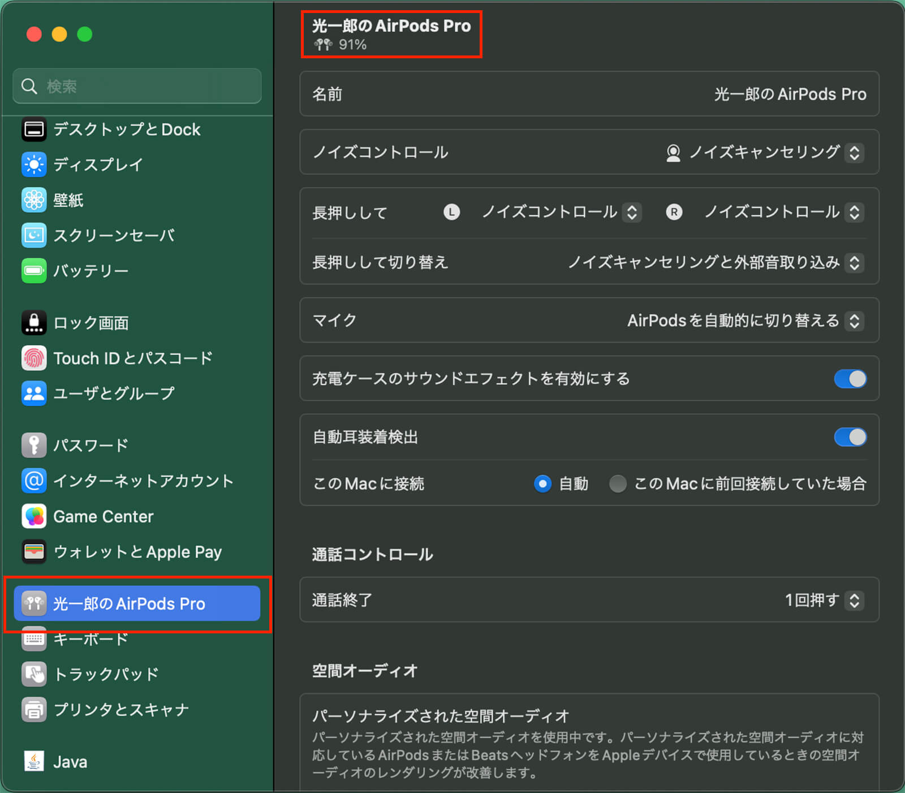Click the L left-earbud badge
The image size is (905, 793).
[451, 212]
